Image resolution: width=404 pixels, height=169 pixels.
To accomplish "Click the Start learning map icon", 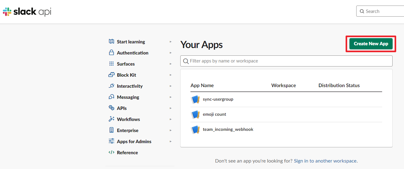I will pos(112,42).
